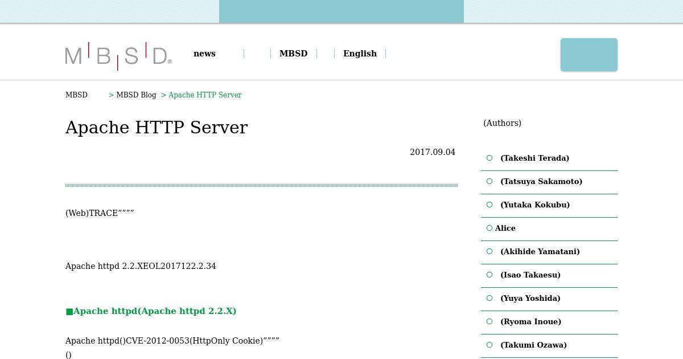Click circle bullet beside Yuya Yoshida
Viewport: 683px width, 359px height.
pos(489,298)
